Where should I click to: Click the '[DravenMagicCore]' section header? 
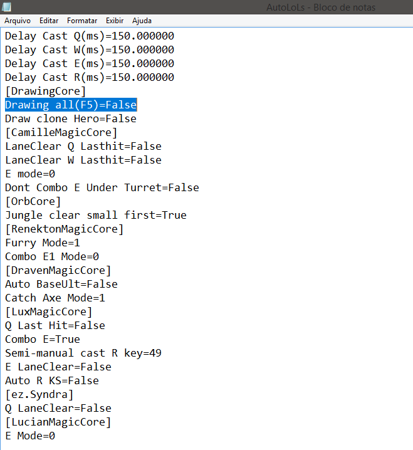click(x=58, y=270)
